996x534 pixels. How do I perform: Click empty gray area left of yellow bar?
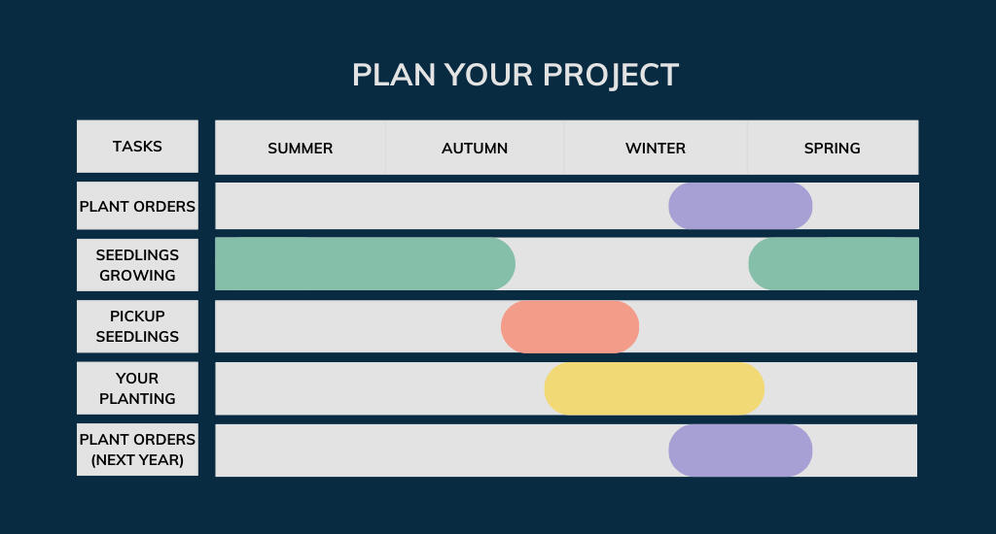tap(379, 388)
